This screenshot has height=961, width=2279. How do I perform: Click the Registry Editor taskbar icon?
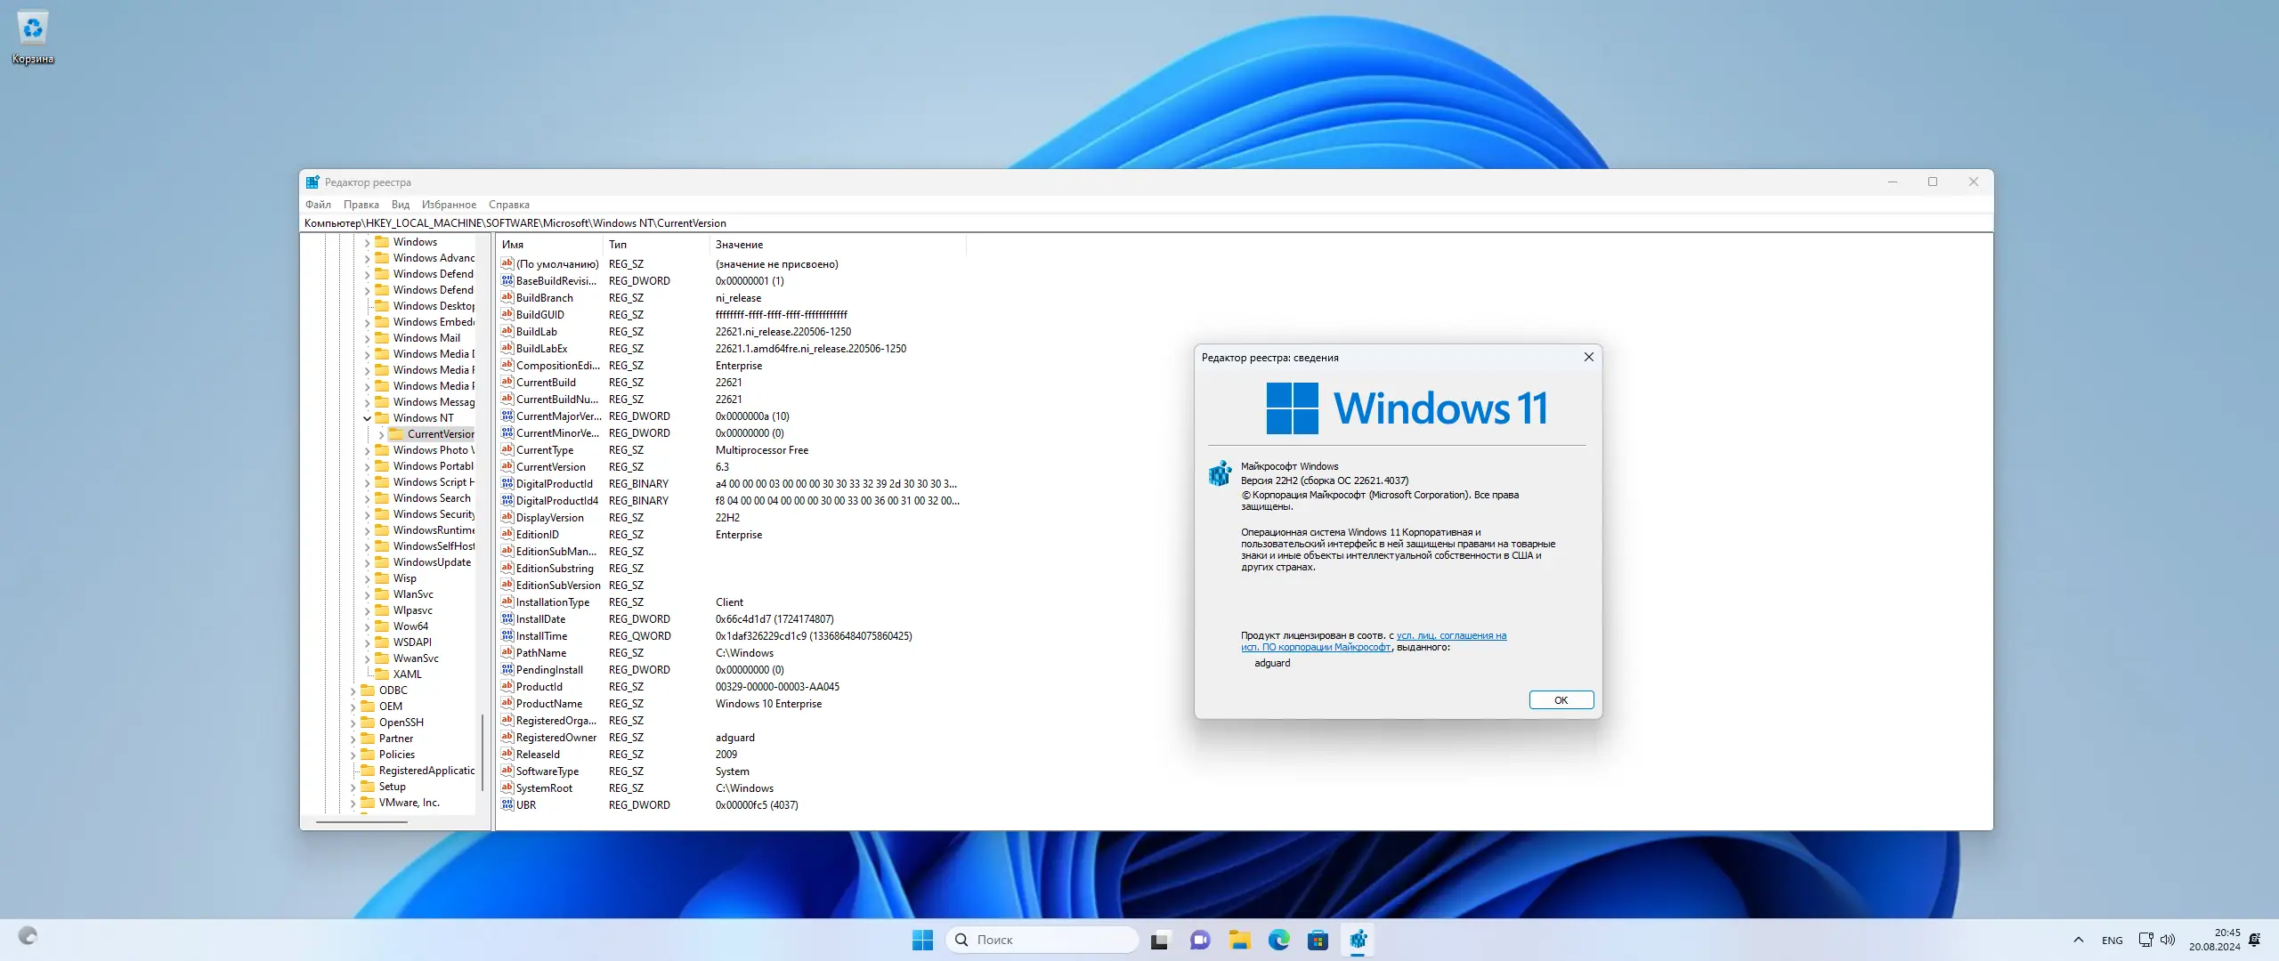coord(1358,940)
